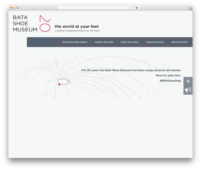Click the Bata Shoe Museum 20 logo
The height and width of the screenshot is (170, 201).
[32, 23]
